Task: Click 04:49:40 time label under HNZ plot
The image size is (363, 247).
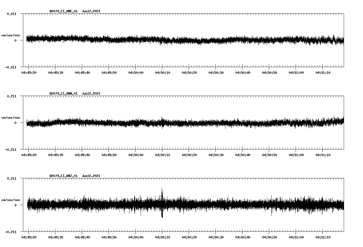Action: point(82,237)
